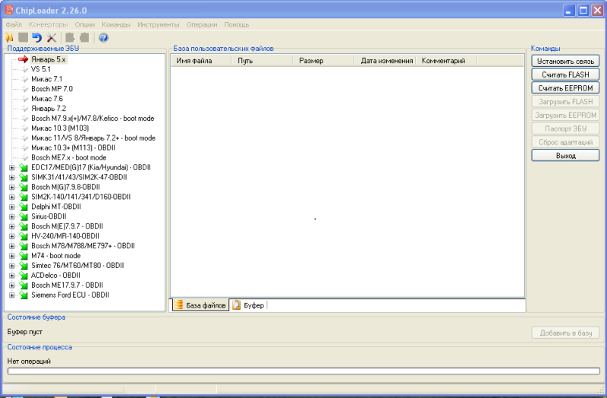The image size is (607, 398).
Task: Expand the Bosch M(G)7.9.8-OBDII tree node
Action: pyautogui.click(x=11, y=187)
